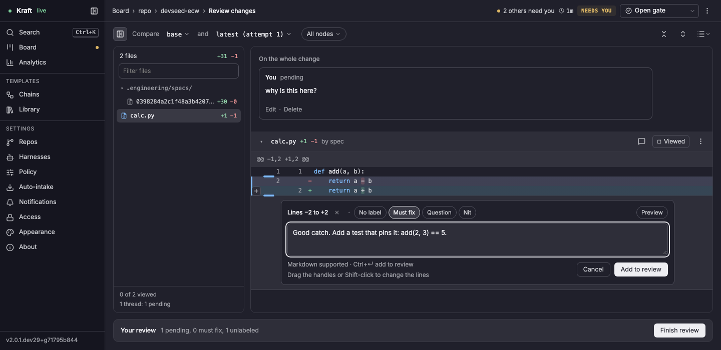Open the Library books icon
Viewport: 721px width, 350px height.
[10, 109]
